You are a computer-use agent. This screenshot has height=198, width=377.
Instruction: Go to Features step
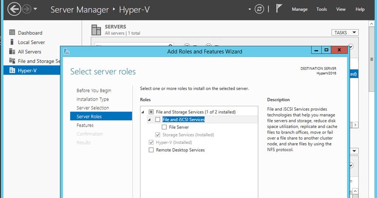(85, 125)
